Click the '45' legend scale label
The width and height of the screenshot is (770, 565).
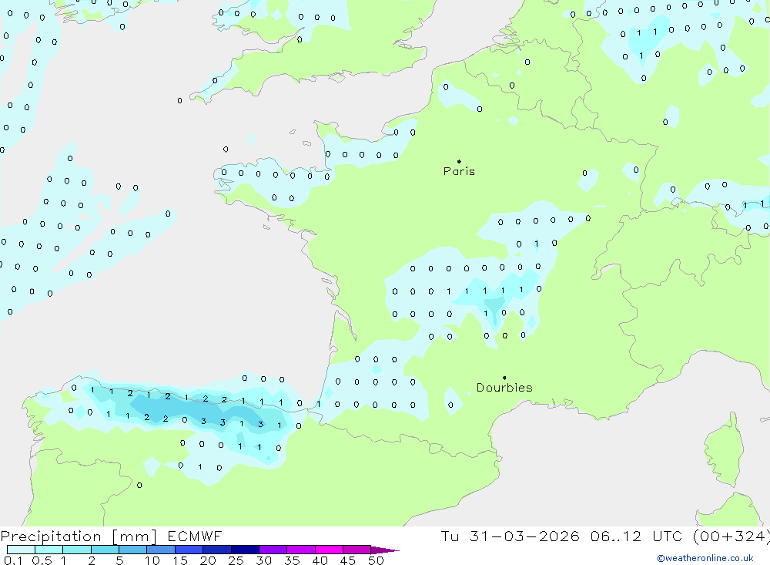point(348,560)
